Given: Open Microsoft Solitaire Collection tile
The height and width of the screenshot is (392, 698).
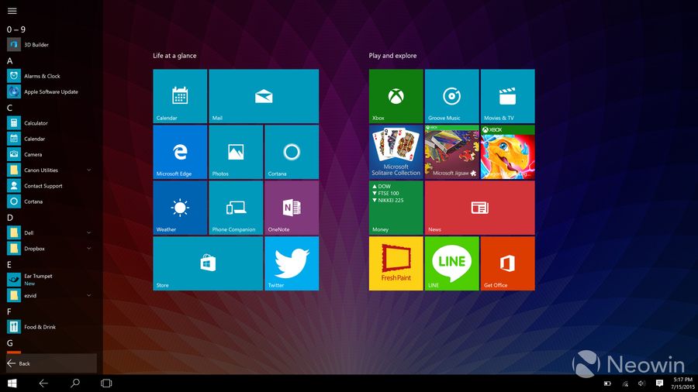Looking at the screenshot, I should (396, 152).
